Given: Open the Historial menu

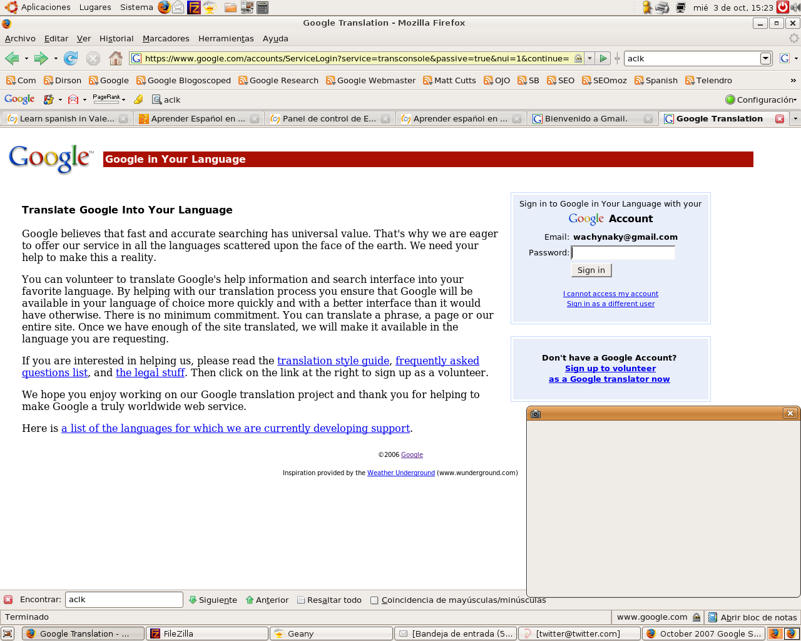Looking at the screenshot, I should [x=116, y=38].
